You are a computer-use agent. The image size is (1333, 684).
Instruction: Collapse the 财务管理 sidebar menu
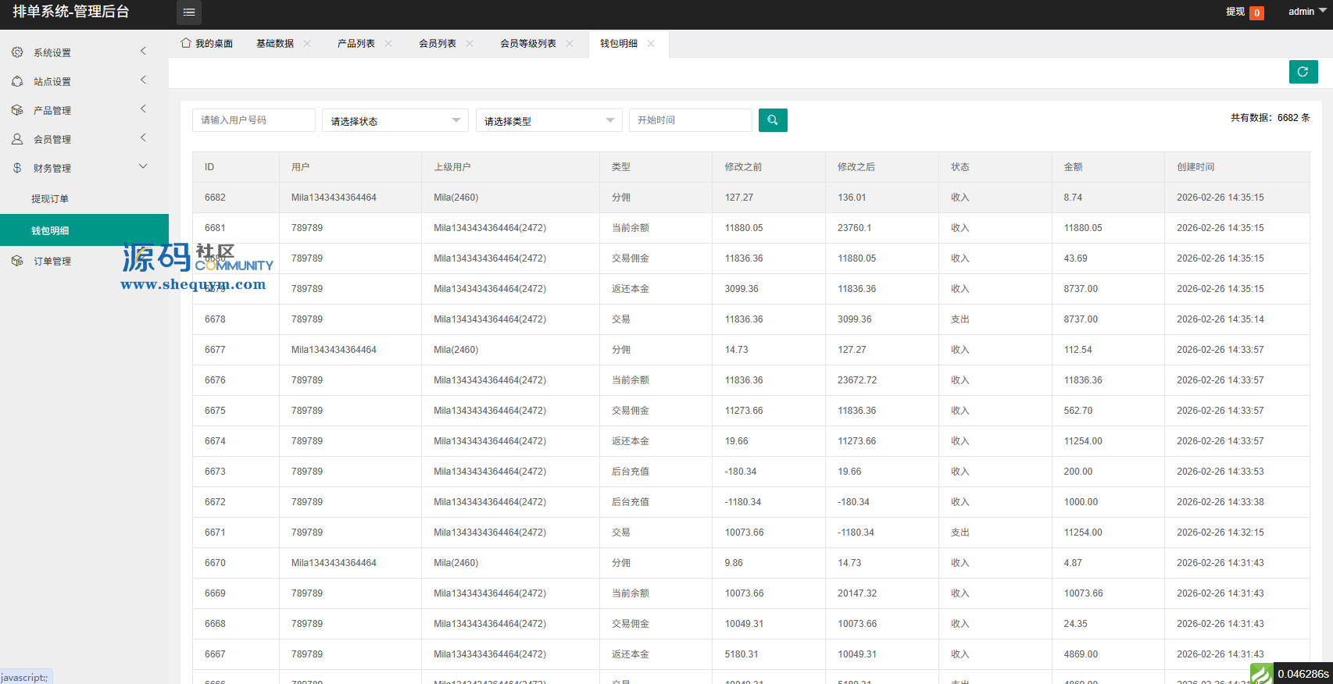52,168
